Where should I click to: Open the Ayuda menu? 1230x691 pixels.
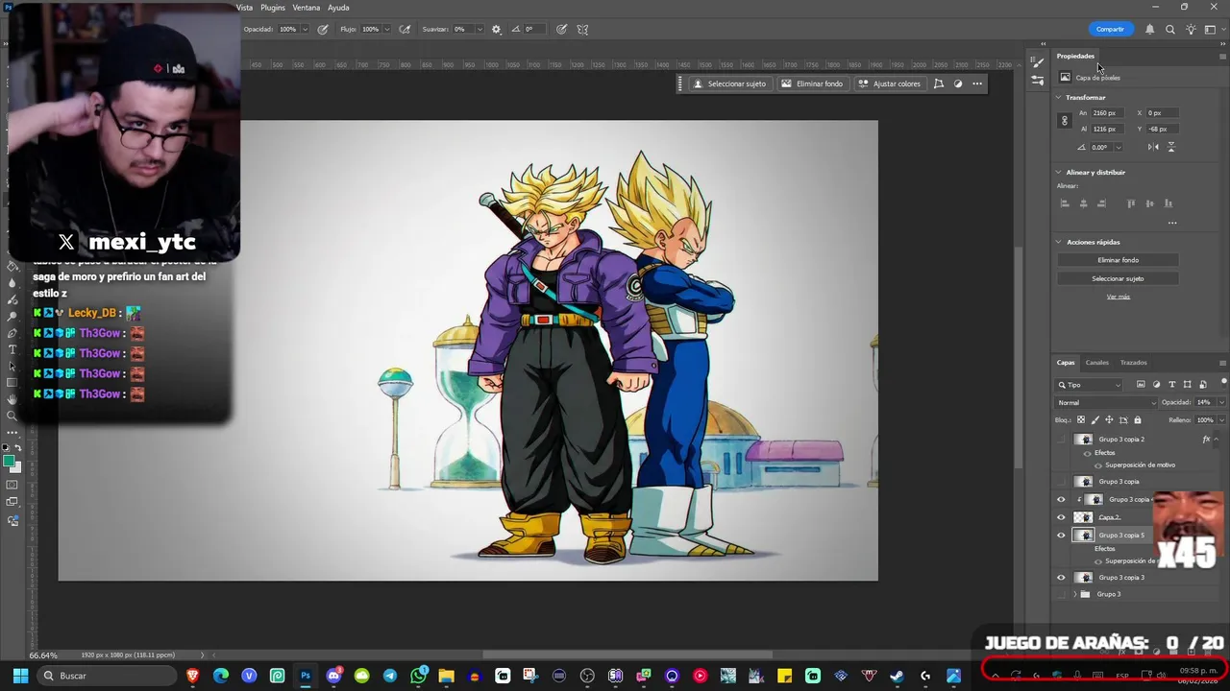(338, 8)
